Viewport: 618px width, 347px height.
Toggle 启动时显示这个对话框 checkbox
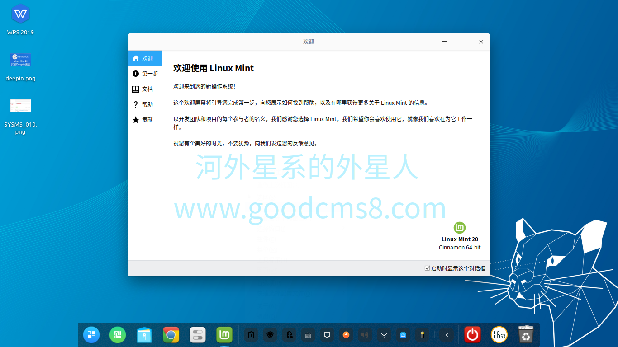pos(427,268)
